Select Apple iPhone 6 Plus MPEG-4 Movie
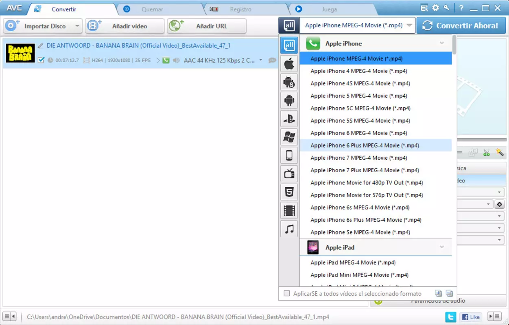The image size is (509, 325). point(376,145)
